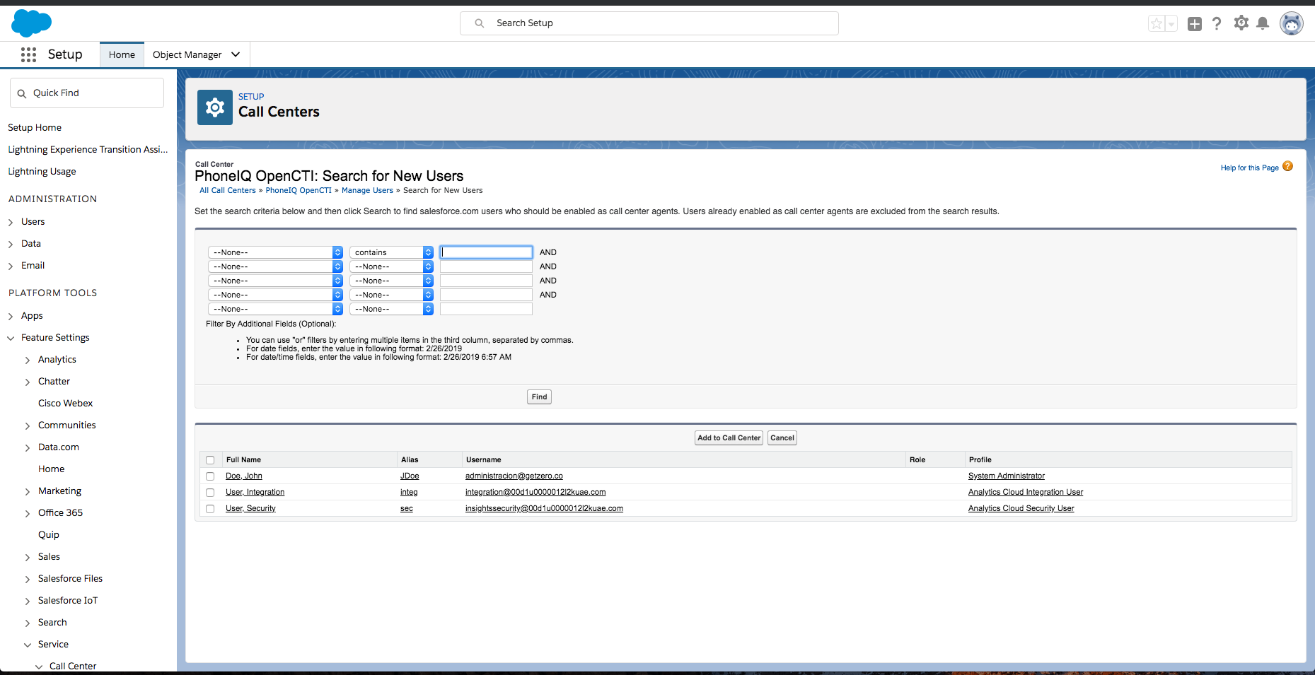Select the checkbox for Doe, John
Screen dimensions: 1315x675
(210, 476)
